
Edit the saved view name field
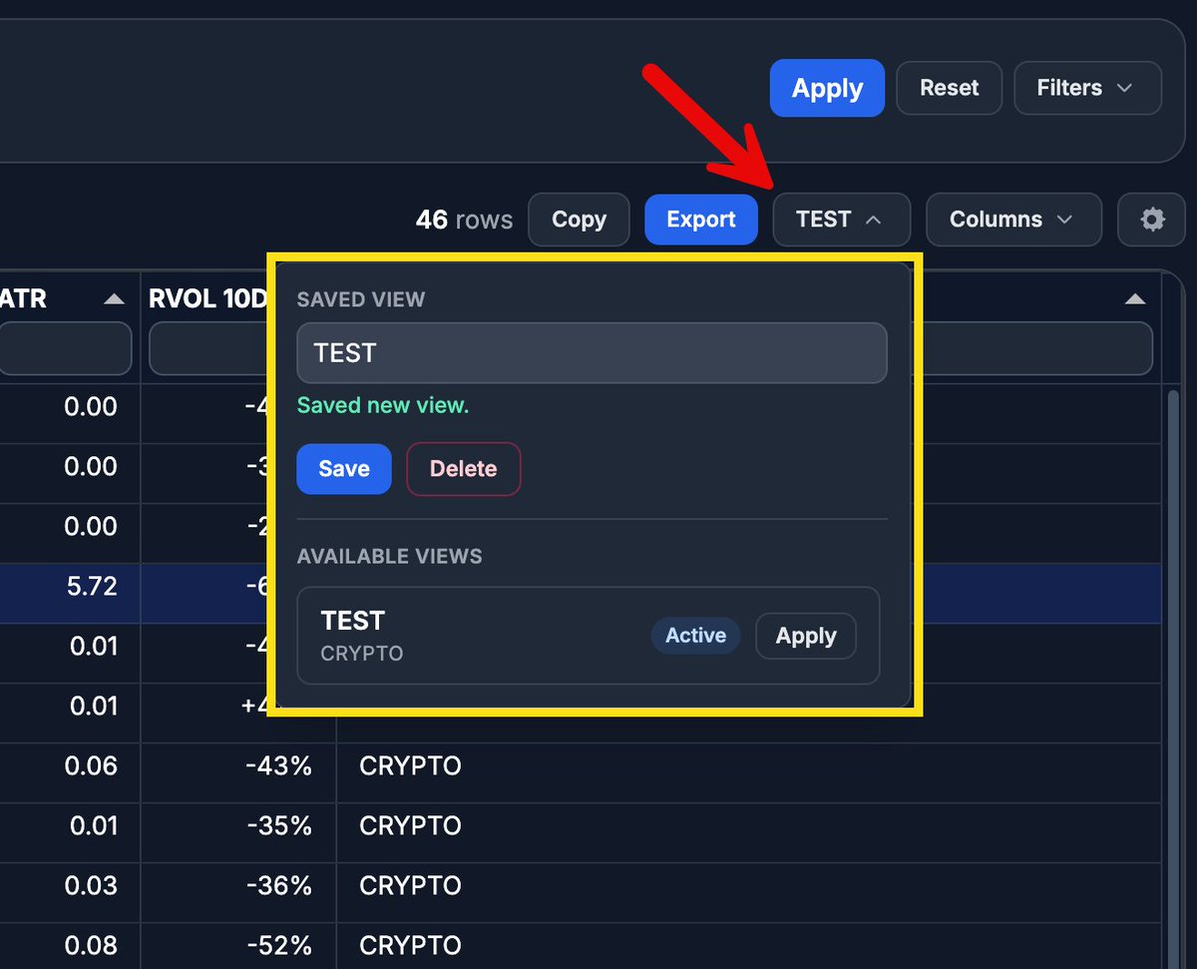tap(592, 352)
